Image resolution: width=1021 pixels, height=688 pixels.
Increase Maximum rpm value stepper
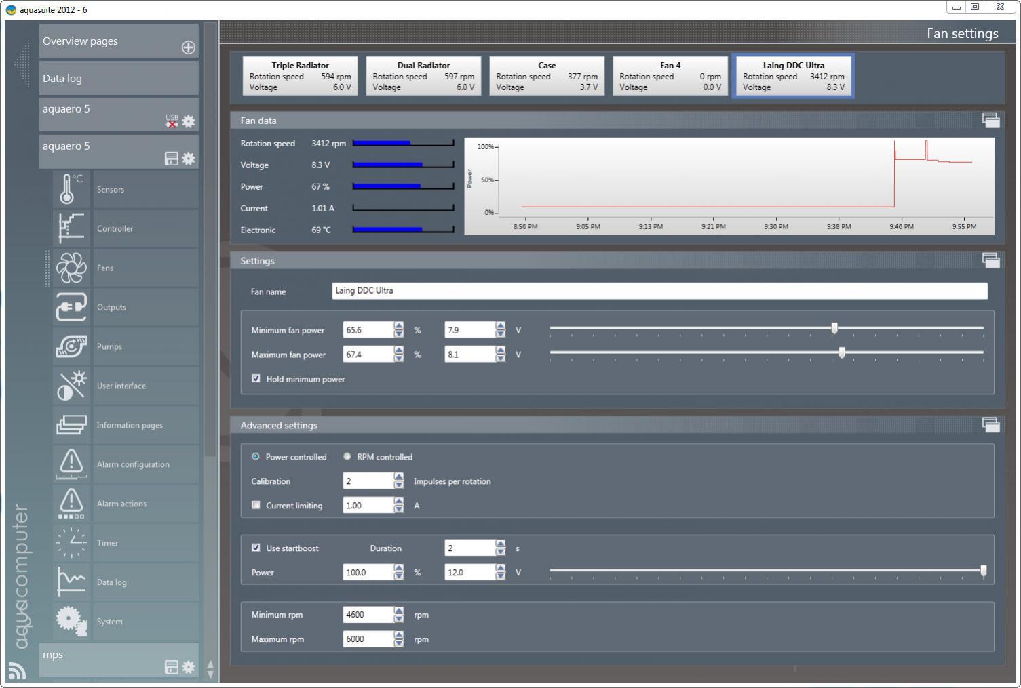coord(399,635)
